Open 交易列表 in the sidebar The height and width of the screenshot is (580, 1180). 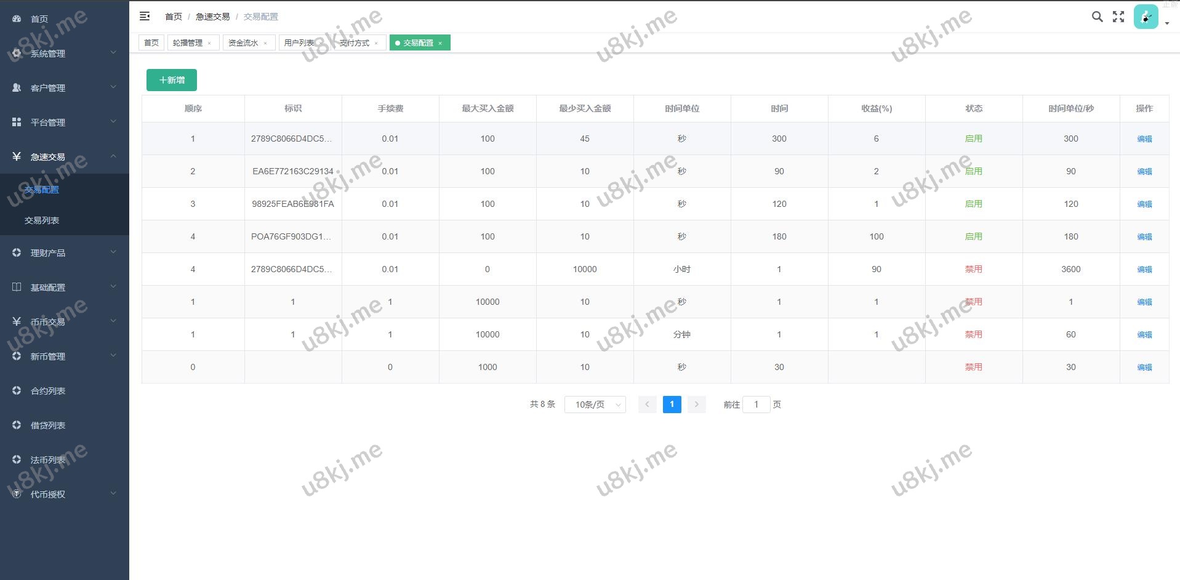pos(42,220)
